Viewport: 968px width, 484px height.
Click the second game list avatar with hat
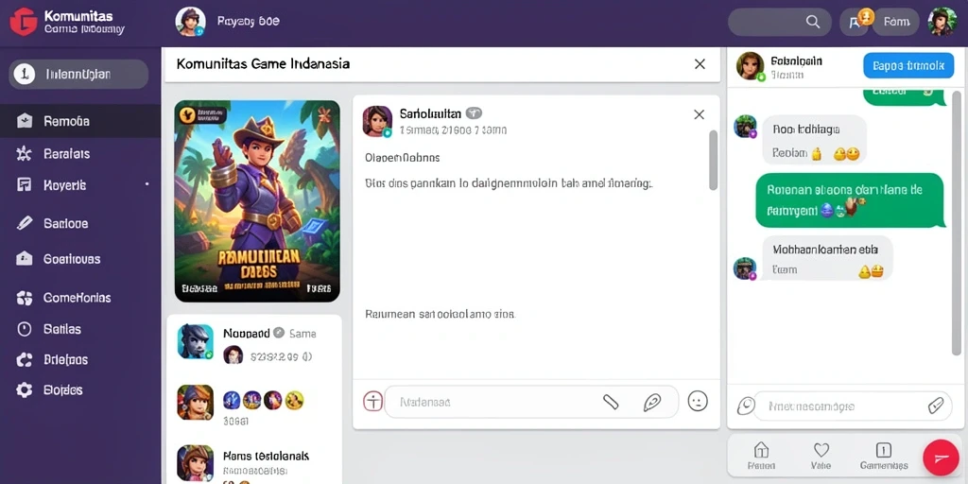click(x=195, y=403)
